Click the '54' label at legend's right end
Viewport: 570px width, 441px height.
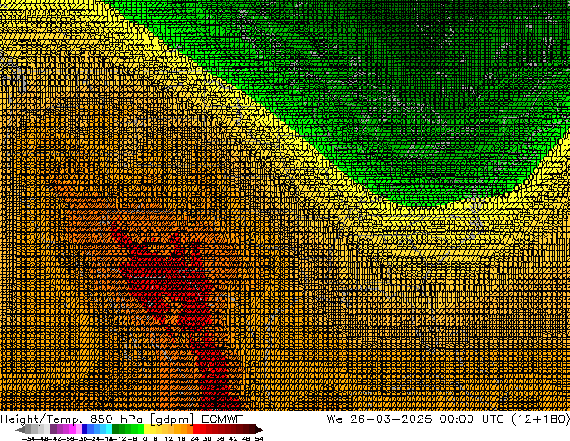tap(259, 438)
